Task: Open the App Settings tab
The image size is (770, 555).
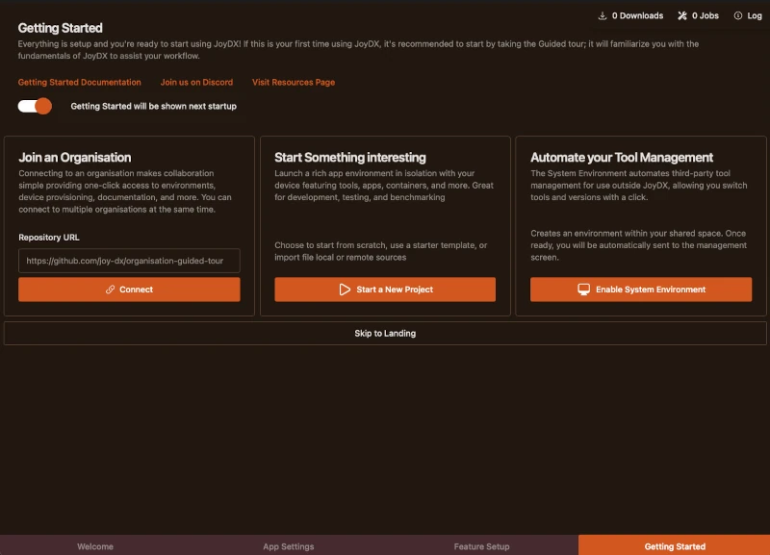Action: (x=288, y=546)
